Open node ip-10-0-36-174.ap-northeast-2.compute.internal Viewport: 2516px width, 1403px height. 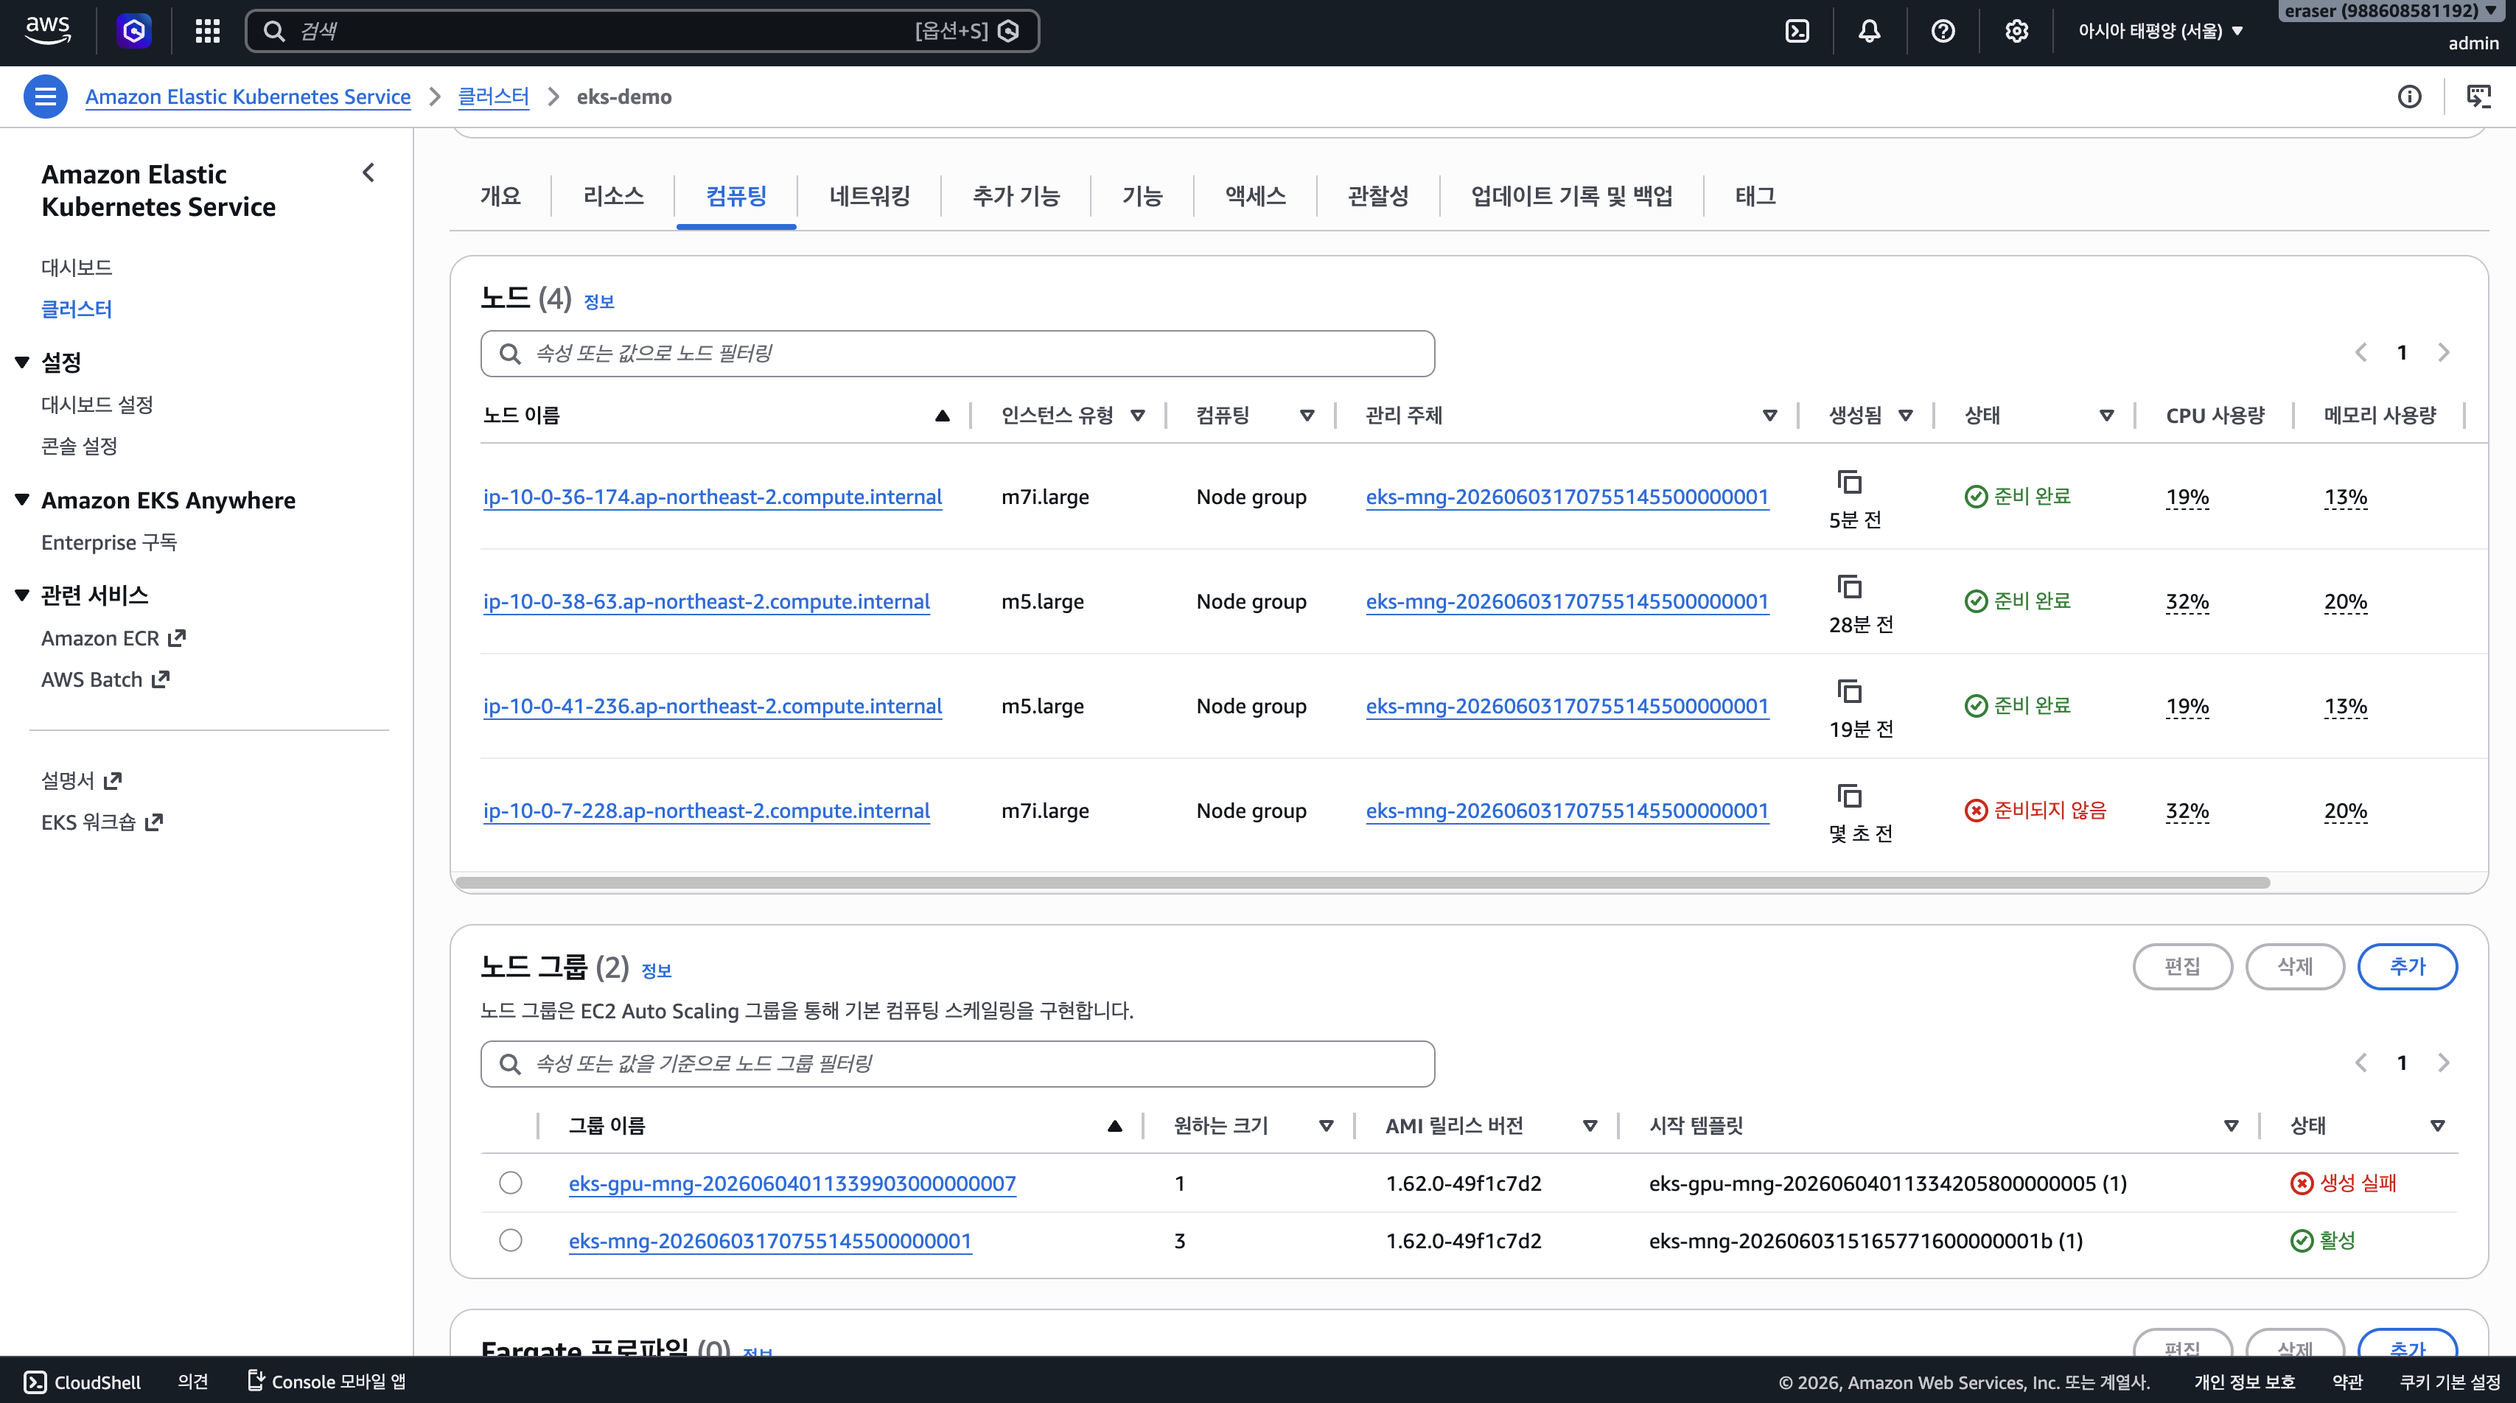[712, 497]
